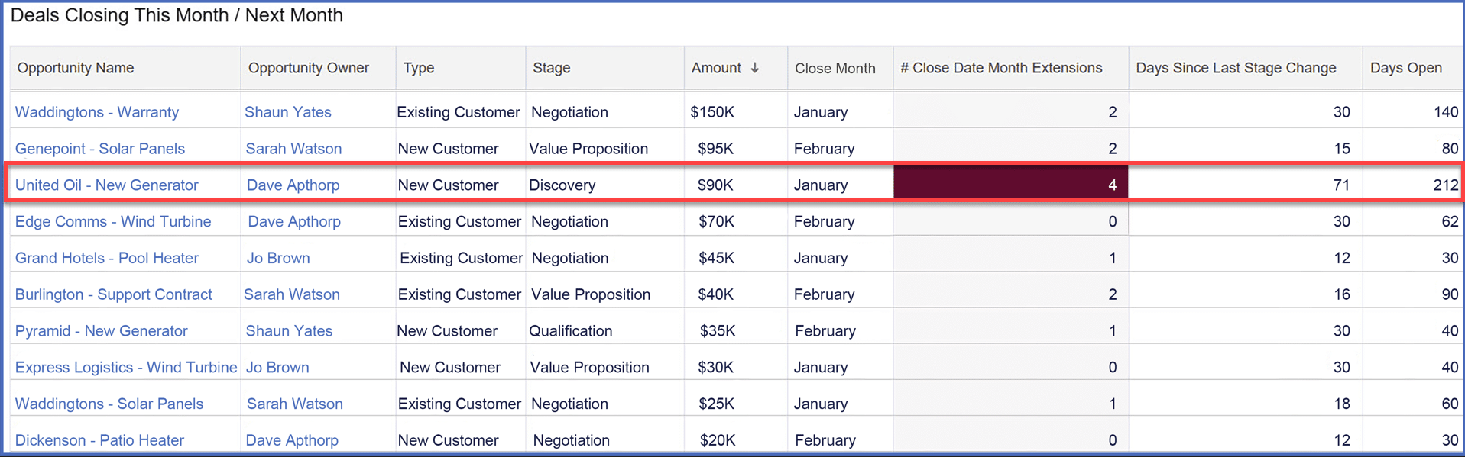Sort by # Close Date Month Extensions header
1465x457 pixels.
pos(1001,68)
